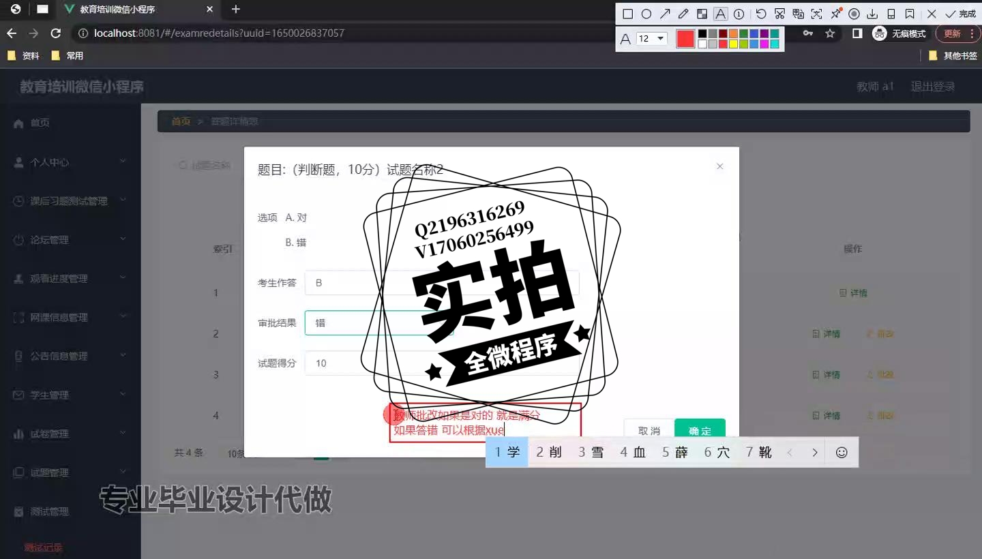
Task: Click the 考生作答 input field
Action: pos(442,283)
